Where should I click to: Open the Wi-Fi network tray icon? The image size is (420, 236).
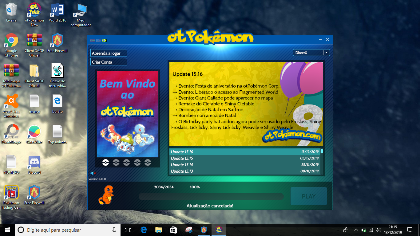point(371,230)
